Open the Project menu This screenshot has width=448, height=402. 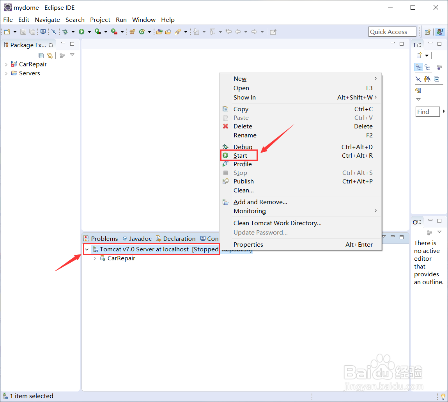tap(100, 20)
